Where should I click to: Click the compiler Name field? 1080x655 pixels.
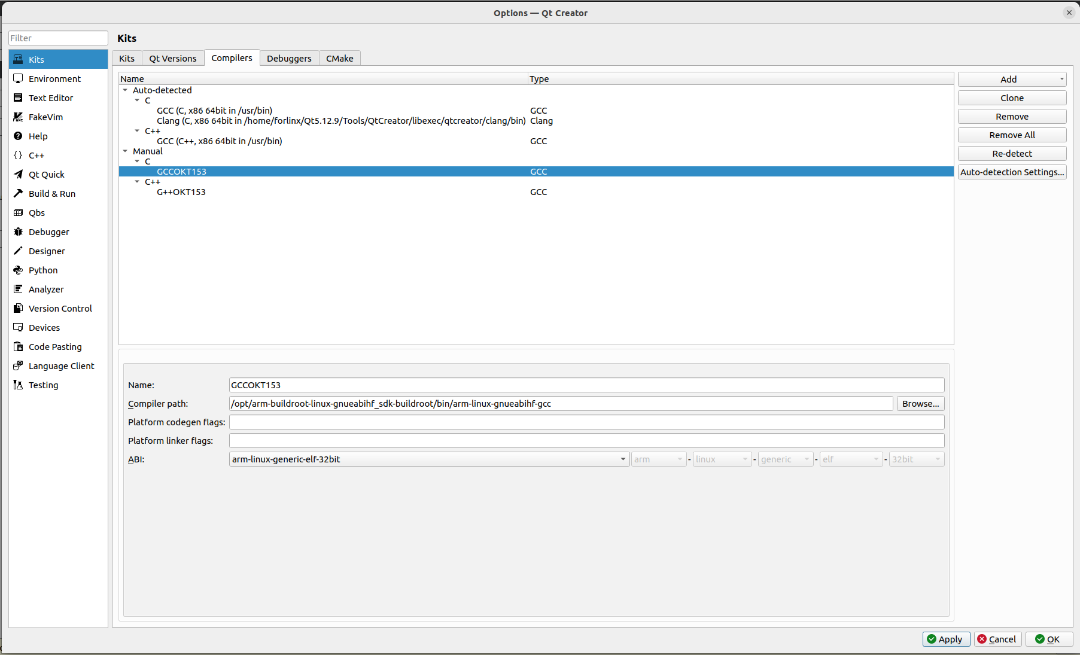coord(586,385)
